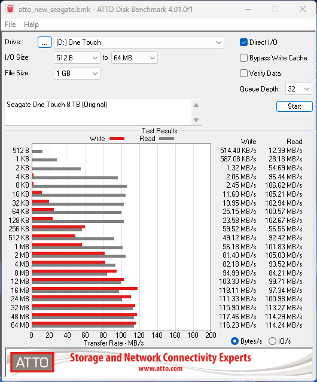Expand the File Size 1 GB dropdown
This screenshot has height=382, width=317.
tap(77, 74)
